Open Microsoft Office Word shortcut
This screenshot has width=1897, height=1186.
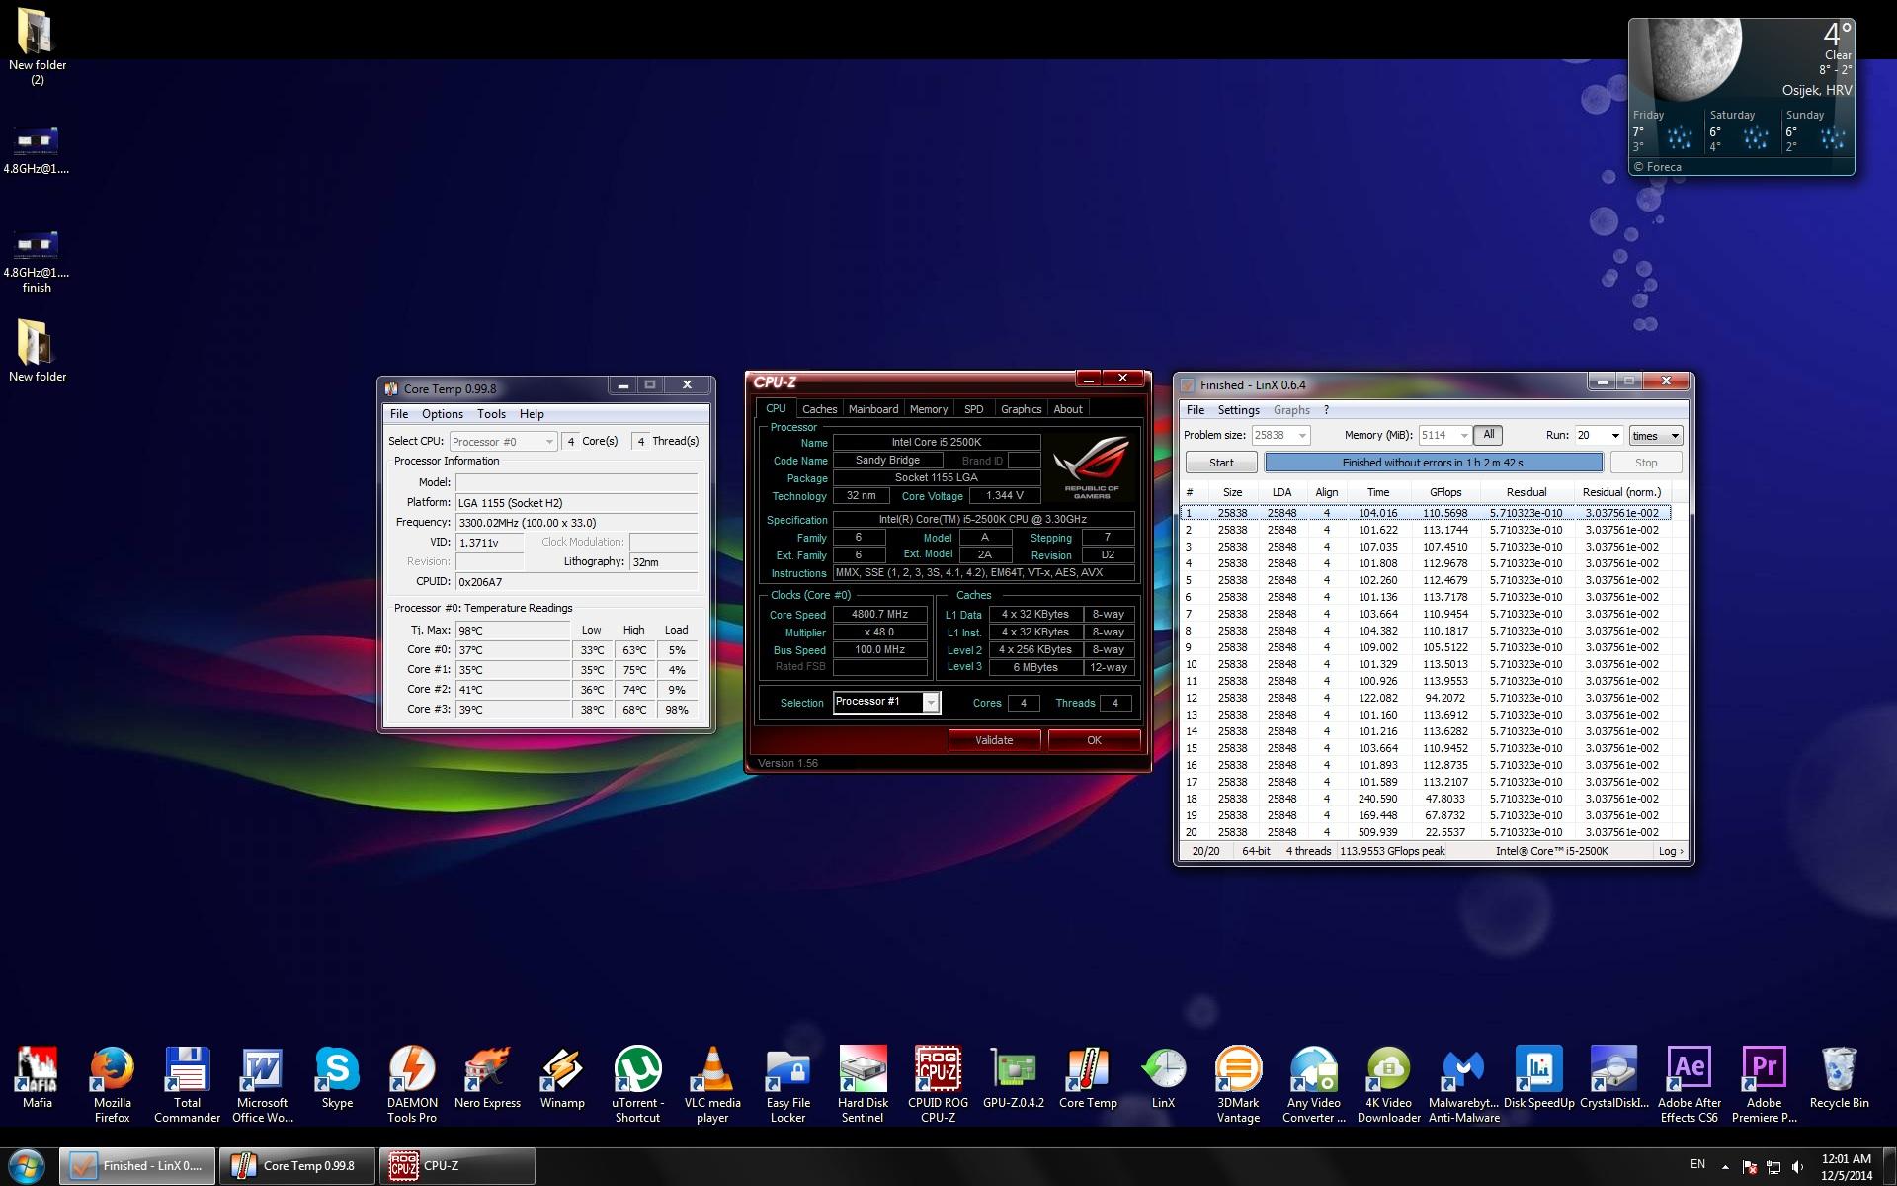(x=262, y=1084)
